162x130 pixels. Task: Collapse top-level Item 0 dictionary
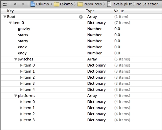[10, 23]
